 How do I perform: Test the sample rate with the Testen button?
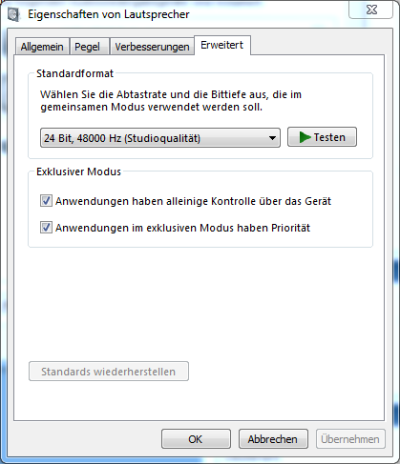pos(322,137)
